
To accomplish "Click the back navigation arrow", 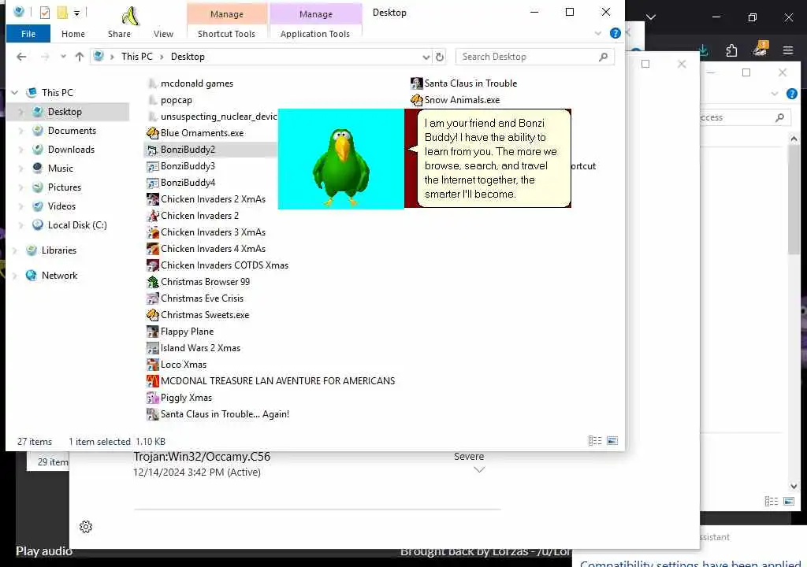I will click(21, 57).
